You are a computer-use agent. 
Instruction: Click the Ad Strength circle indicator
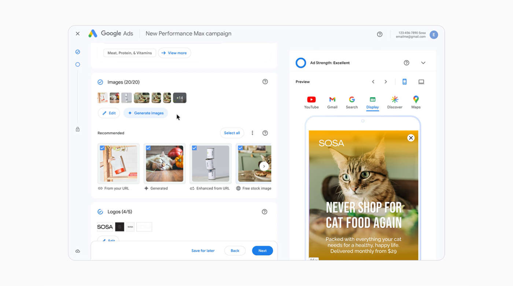click(301, 63)
